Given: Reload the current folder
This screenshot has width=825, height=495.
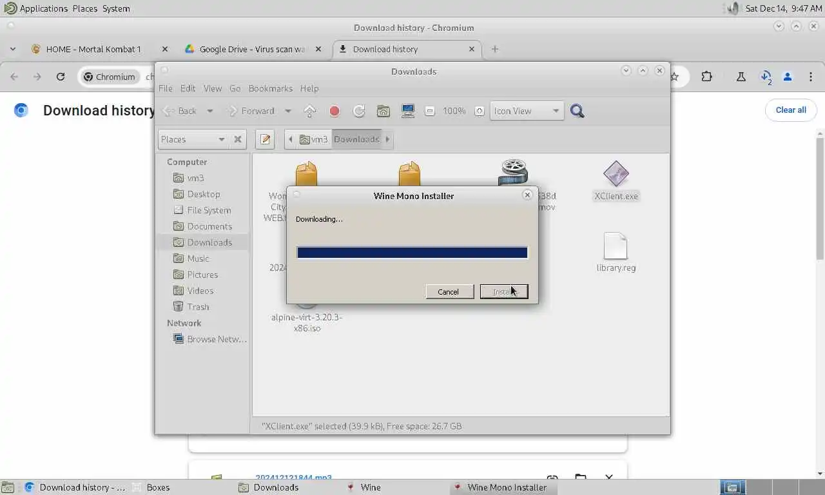Looking at the screenshot, I should point(359,111).
